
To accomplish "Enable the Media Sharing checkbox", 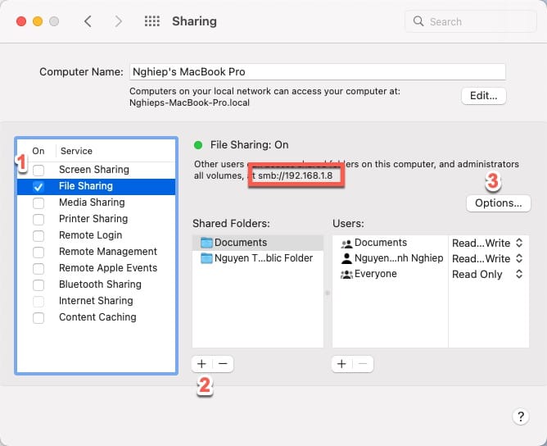I will [x=38, y=203].
